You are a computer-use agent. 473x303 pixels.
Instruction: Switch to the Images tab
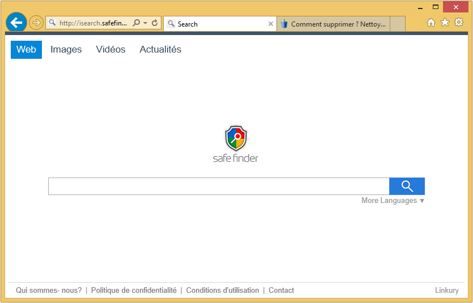[x=66, y=50]
